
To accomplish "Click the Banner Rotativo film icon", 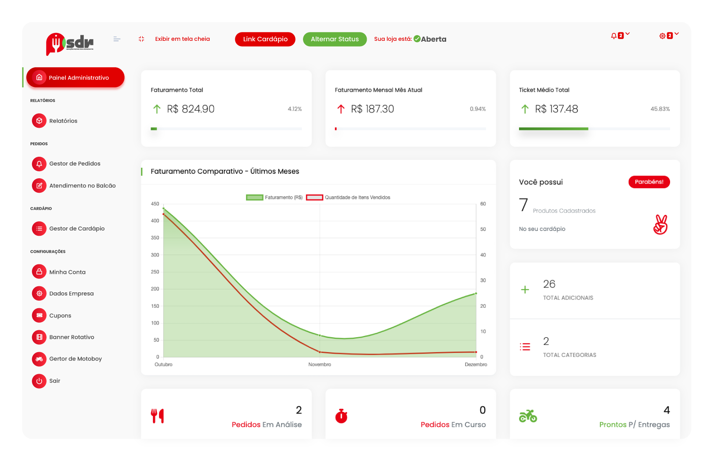I will 39,337.
